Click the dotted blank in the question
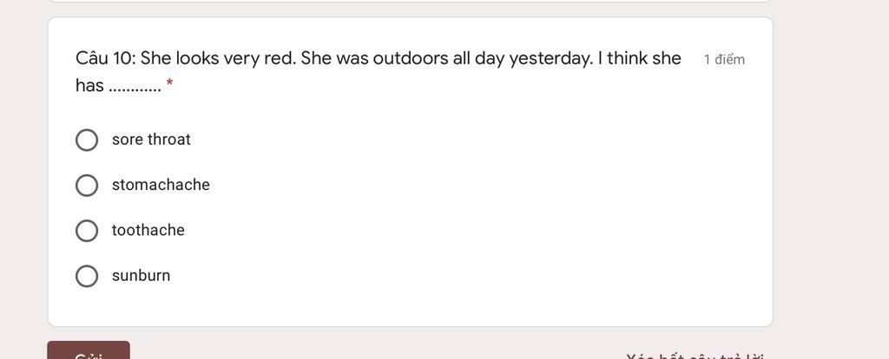Viewport: 889px width, 359px height. (135, 89)
